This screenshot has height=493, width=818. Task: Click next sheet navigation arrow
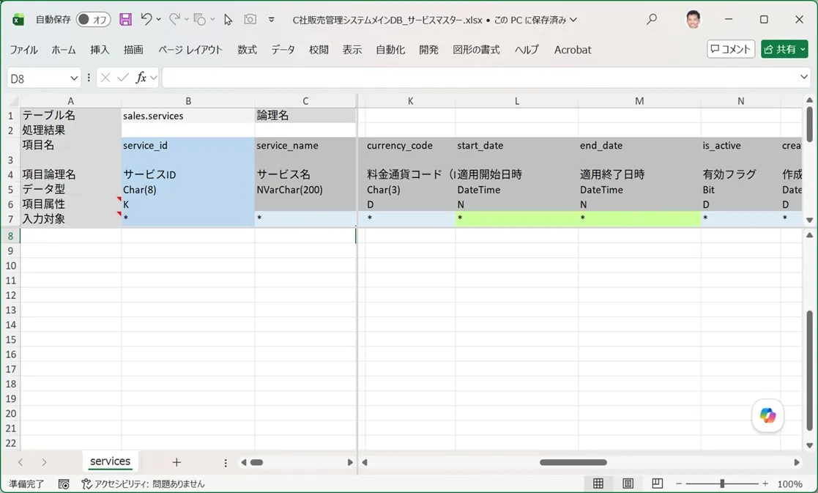pos(45,462)
